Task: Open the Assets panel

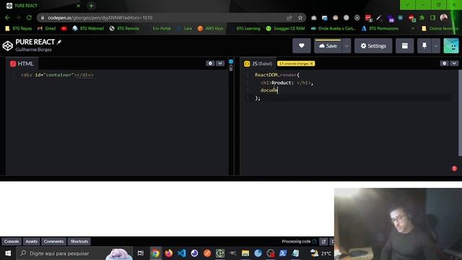Action: 31,241
